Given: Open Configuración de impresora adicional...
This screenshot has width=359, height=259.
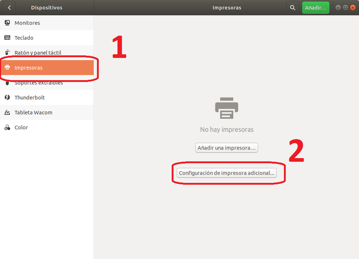Looking at the screenshot, I should click(x=226, y=173).
